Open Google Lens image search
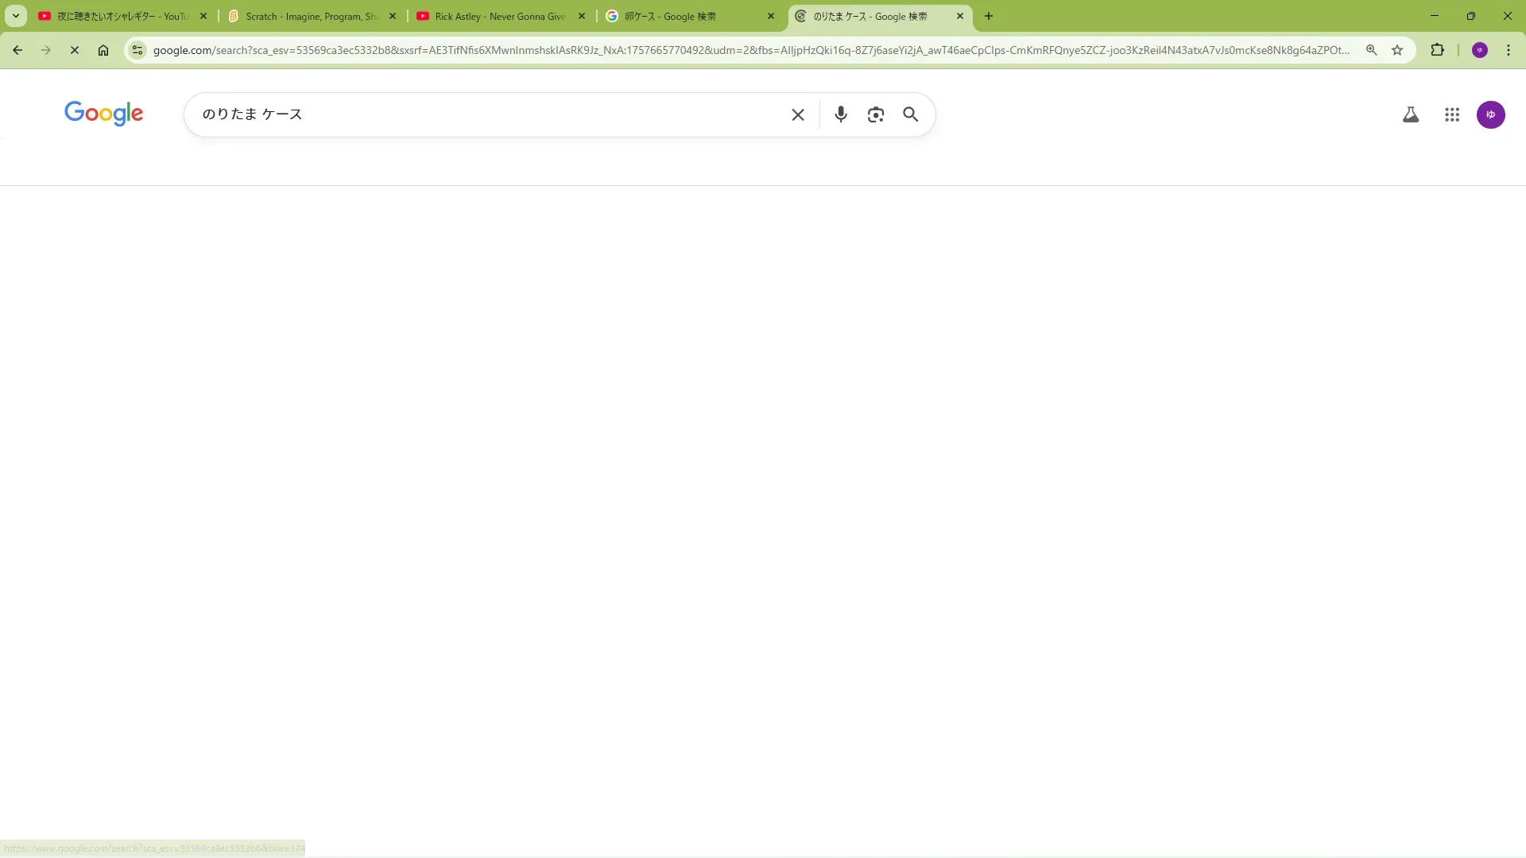 pos(875,114)
